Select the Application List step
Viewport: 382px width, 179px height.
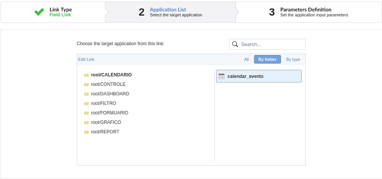click(x=170, y=12)
